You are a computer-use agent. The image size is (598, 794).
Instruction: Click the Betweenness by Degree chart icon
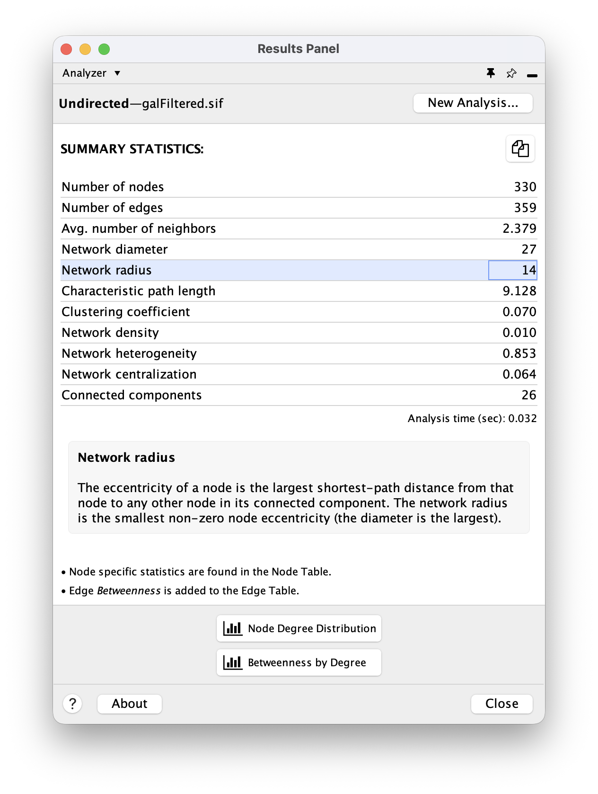(x=233, y=662)
